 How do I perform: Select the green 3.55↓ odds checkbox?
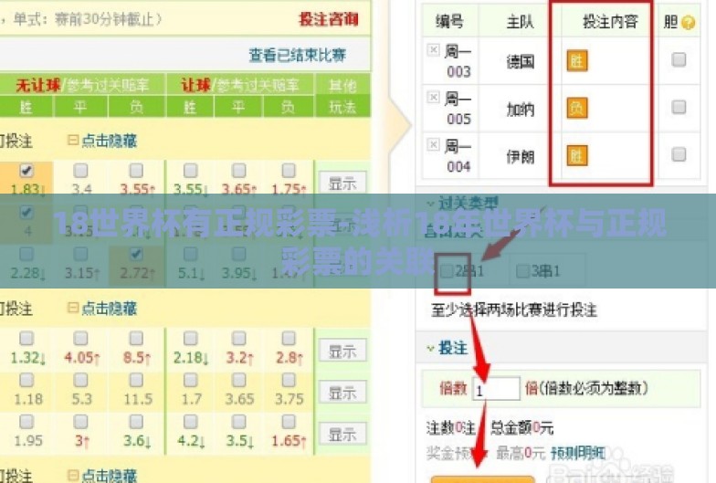click(190, 171)
